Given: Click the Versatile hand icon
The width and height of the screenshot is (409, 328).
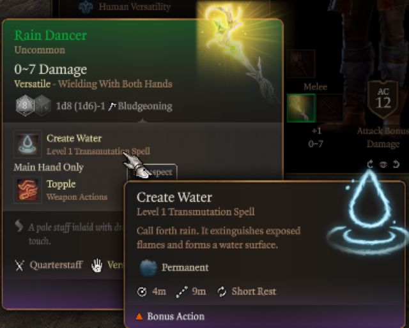Looking at the screenshot, I should point(96,265).
